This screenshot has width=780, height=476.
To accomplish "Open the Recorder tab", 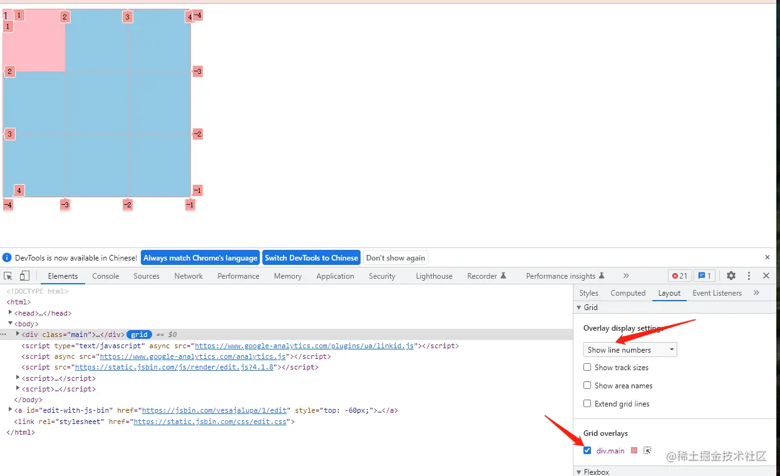I will [486, 276].
